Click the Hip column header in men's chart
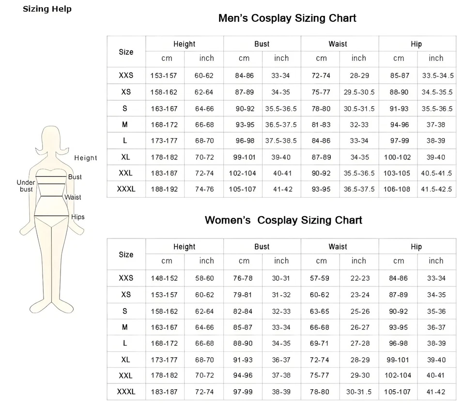The width and height of the screenshot is (465, 412). coord(416,44)
